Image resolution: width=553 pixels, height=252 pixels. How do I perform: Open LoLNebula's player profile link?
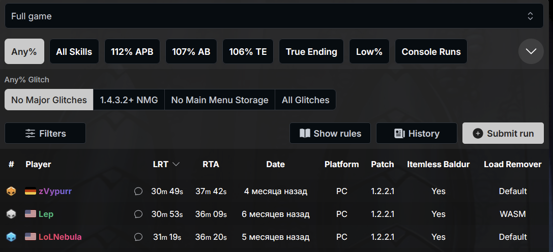60,237
